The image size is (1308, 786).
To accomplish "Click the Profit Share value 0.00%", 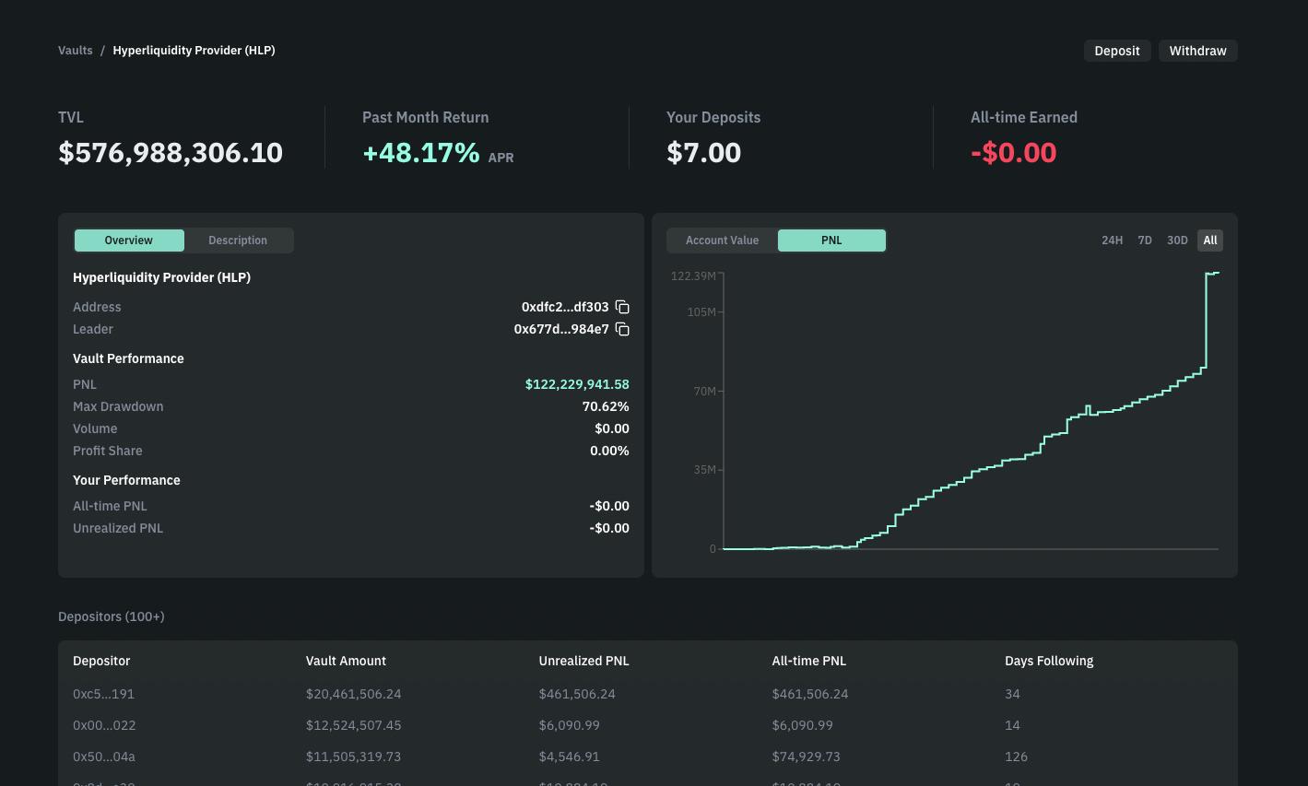I will [609, 451].
